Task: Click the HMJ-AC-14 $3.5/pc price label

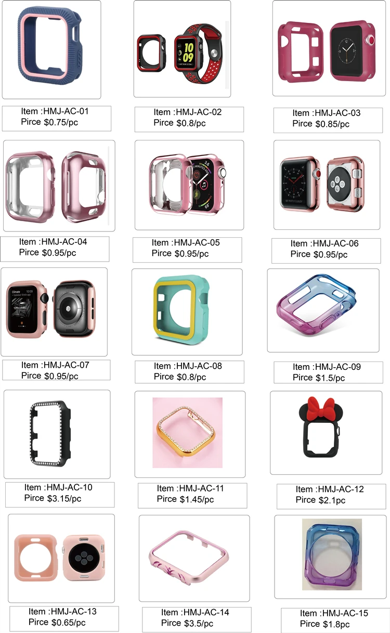Action: [x=197, y=619]
